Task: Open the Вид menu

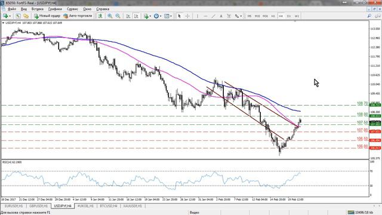Action: point(24,9)
